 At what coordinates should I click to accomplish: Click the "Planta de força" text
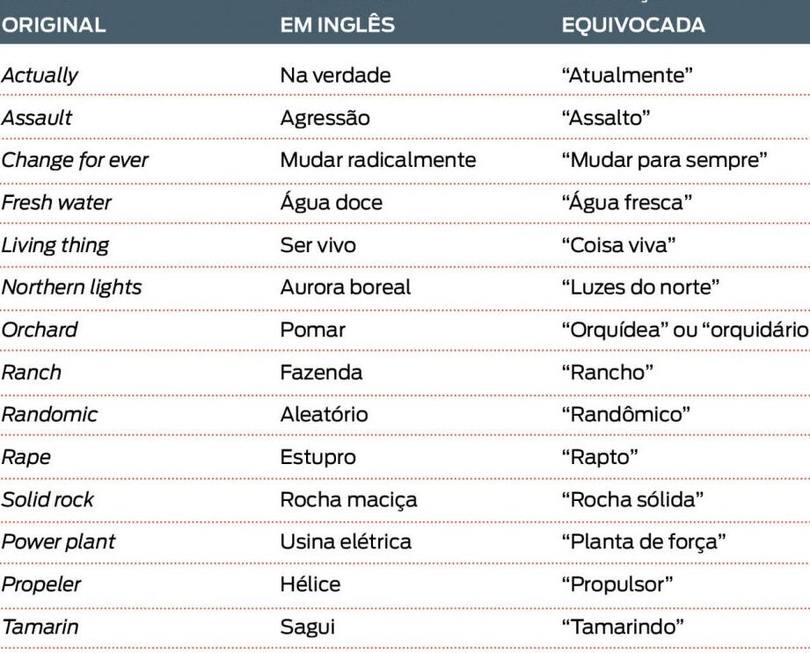[644, 542]
